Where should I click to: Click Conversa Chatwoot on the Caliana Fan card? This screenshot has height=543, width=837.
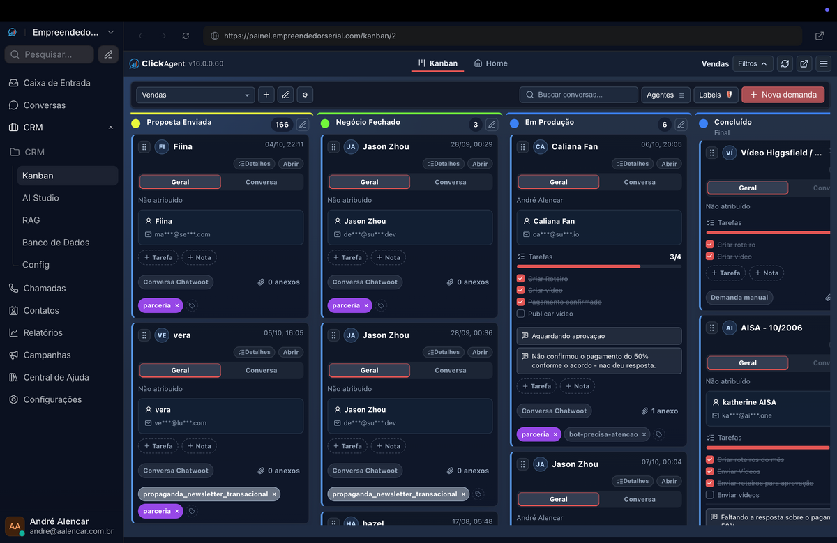[555, 411]
